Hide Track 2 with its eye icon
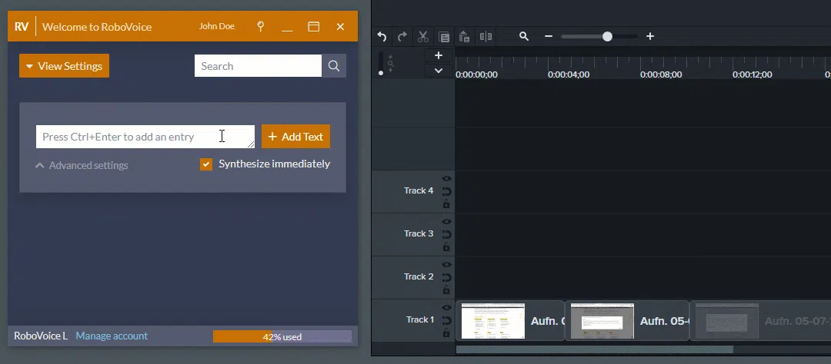Viewport: 831px width, 364px height. pyautogui.click(x=446, y=264)
